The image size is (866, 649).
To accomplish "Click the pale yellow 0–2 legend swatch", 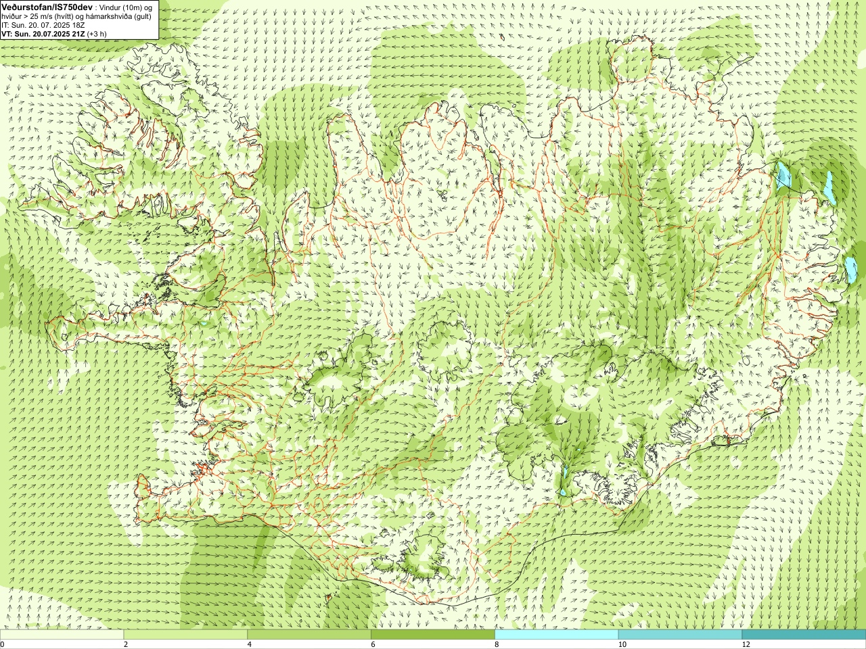I will pyautogui.click(x=62, y=635).
